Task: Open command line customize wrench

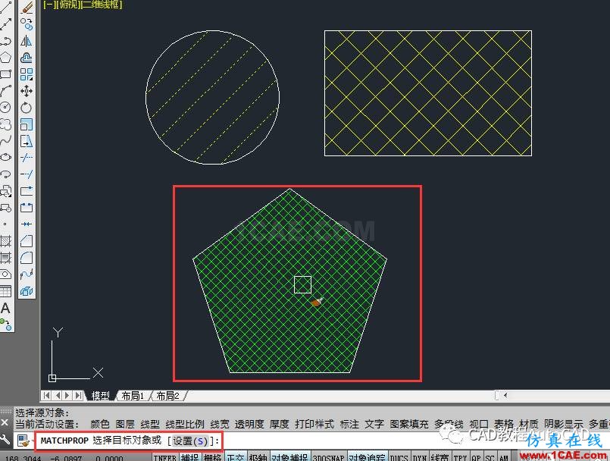Action: pos(5,440)
